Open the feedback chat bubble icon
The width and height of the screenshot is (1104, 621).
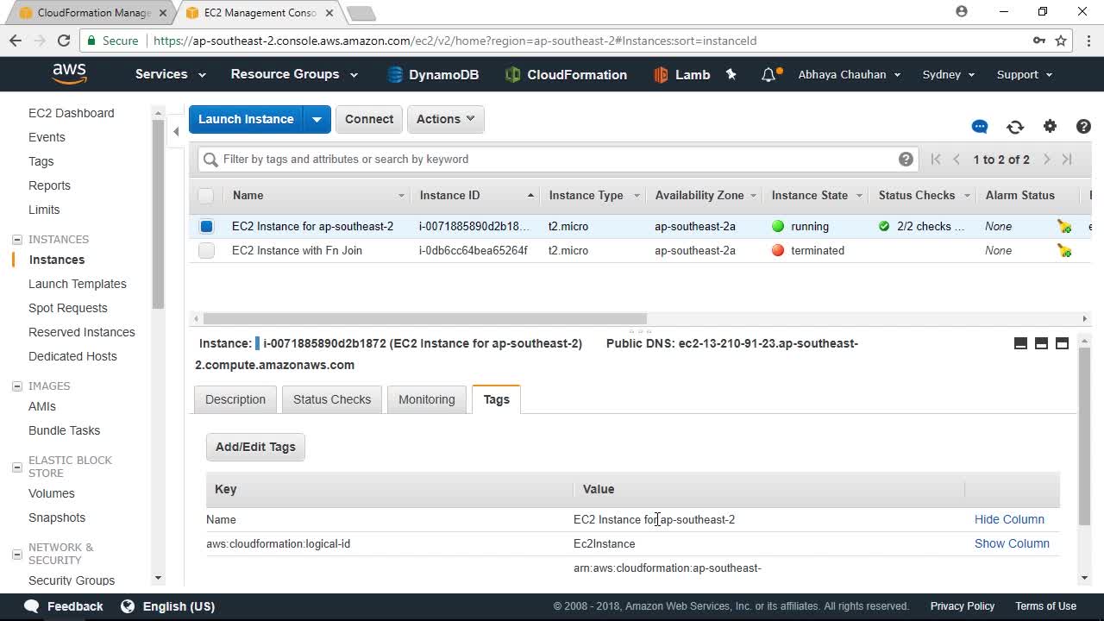(x=980, y=127)
